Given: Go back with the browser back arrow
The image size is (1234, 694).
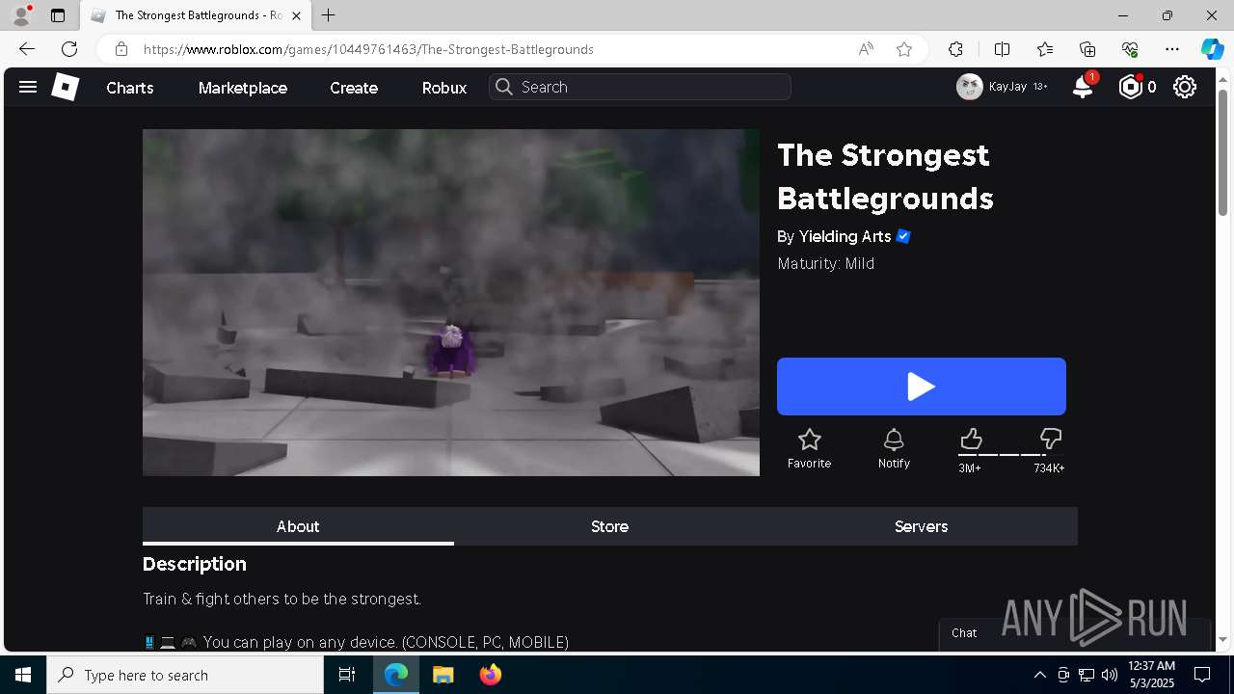Looking at the screenshot, I should click(x=27, y=49).
